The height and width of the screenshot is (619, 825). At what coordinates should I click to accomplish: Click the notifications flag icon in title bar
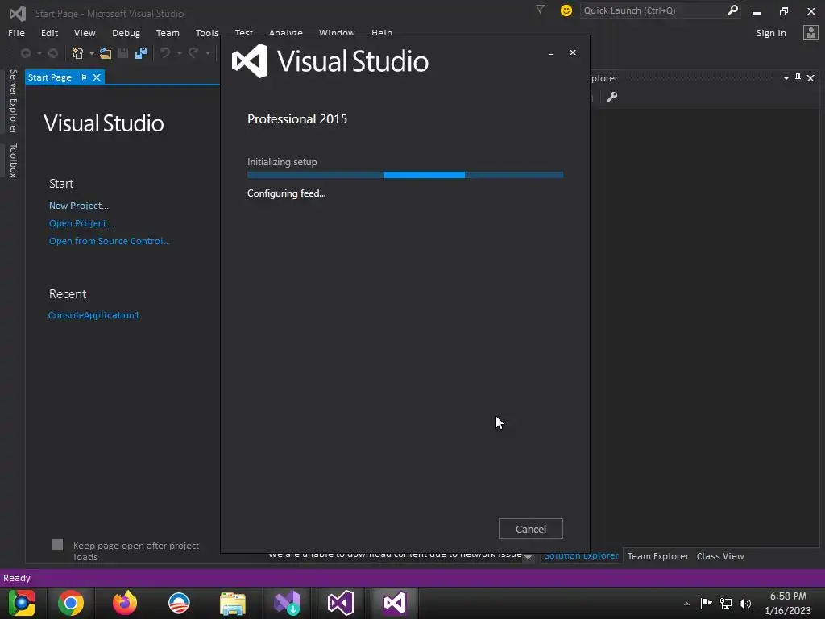click(541, 10)
